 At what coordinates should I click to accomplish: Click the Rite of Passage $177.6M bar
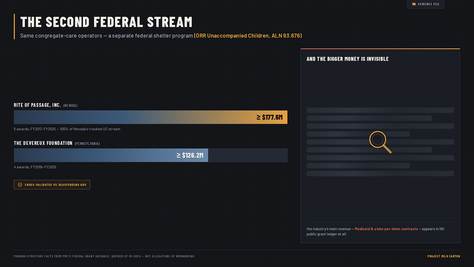coord(150,117)
